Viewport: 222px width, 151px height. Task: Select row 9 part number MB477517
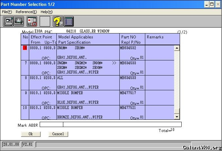[x=128, y=93]
